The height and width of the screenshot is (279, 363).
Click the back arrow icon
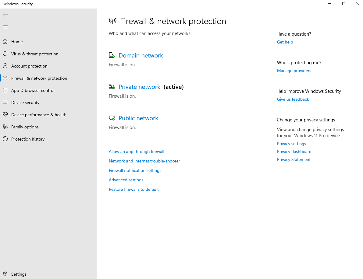5,15
